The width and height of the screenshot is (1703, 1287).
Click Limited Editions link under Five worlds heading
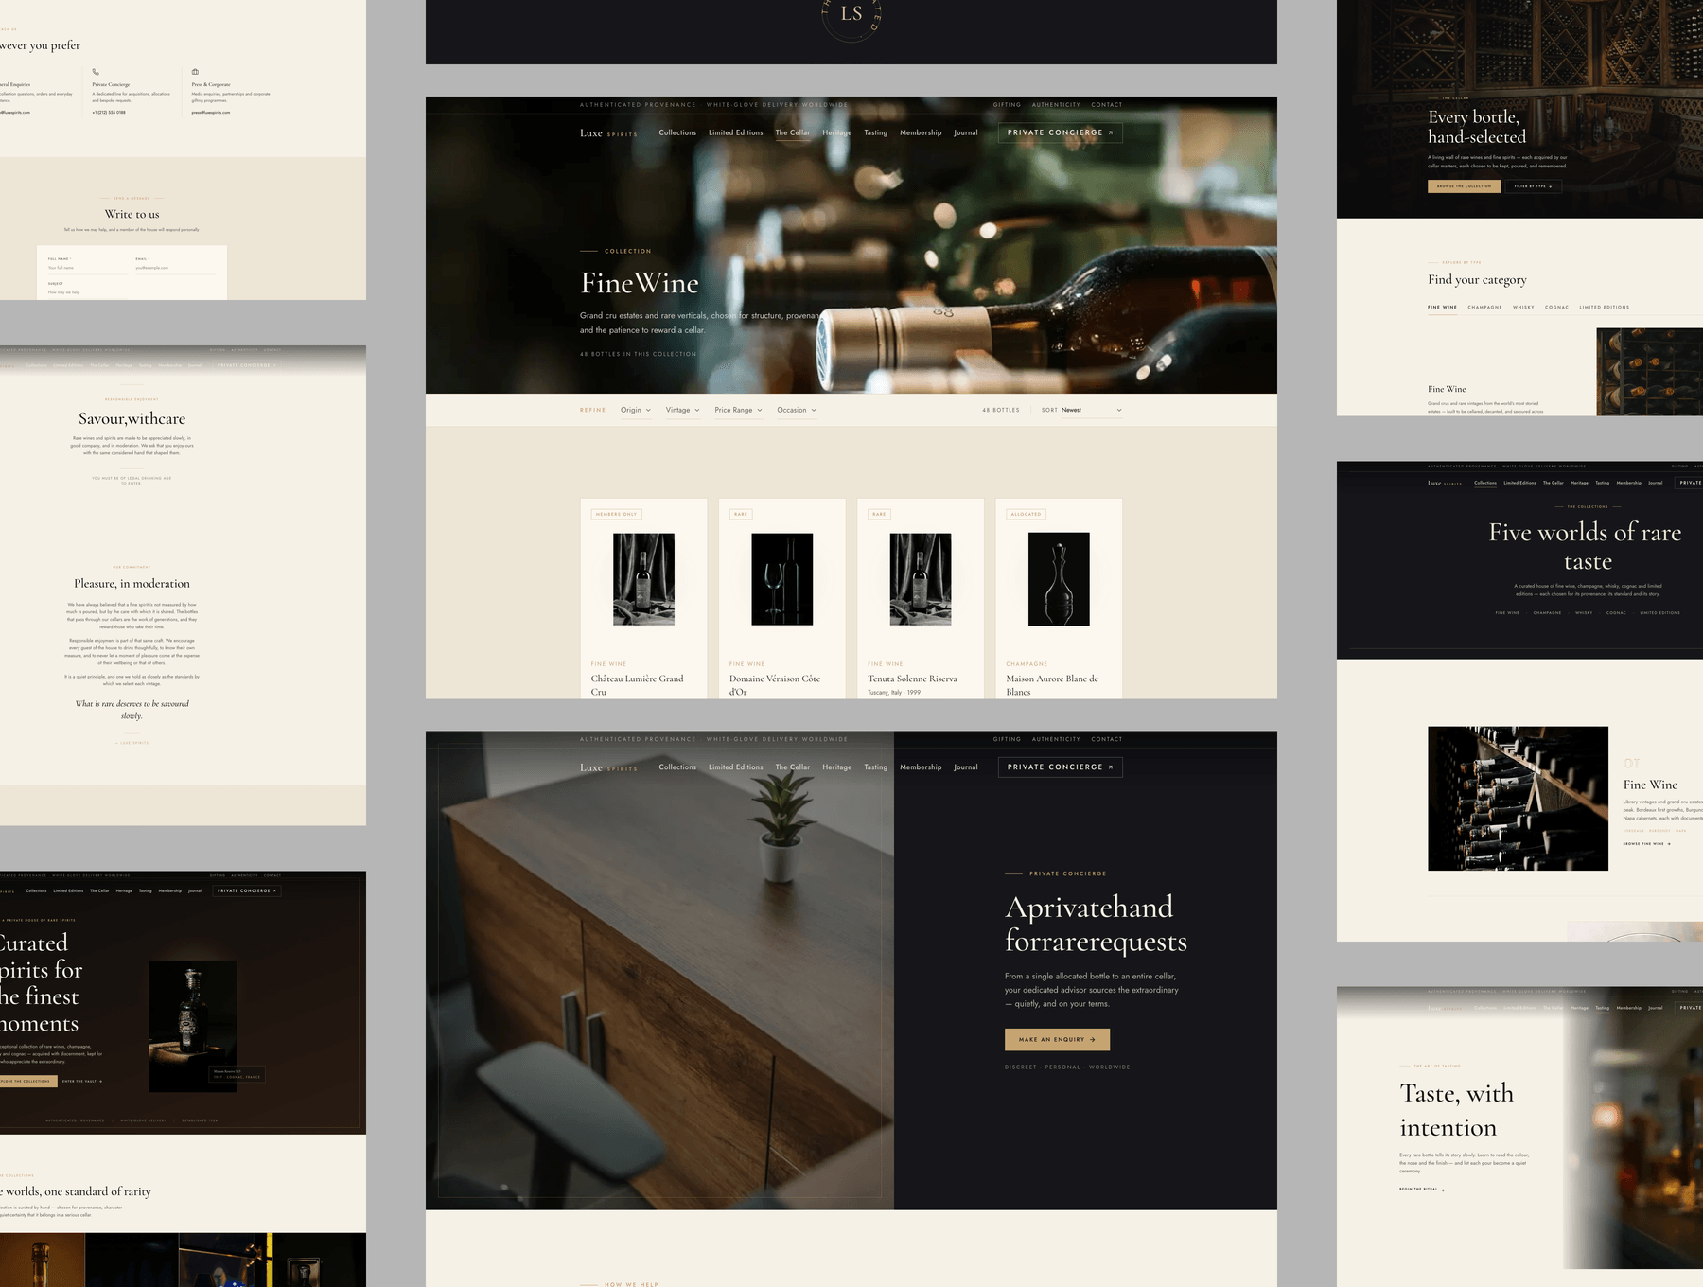pyautogui.click(x=1660, y=613)
